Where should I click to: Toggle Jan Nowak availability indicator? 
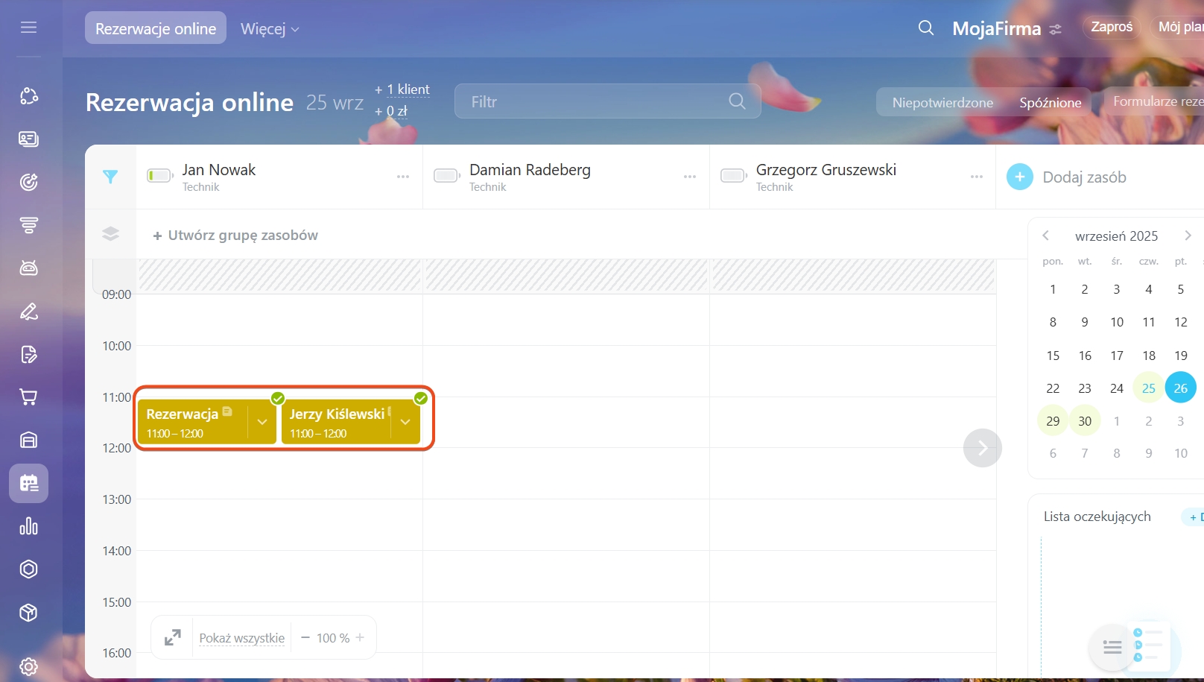tap(159, 176)
